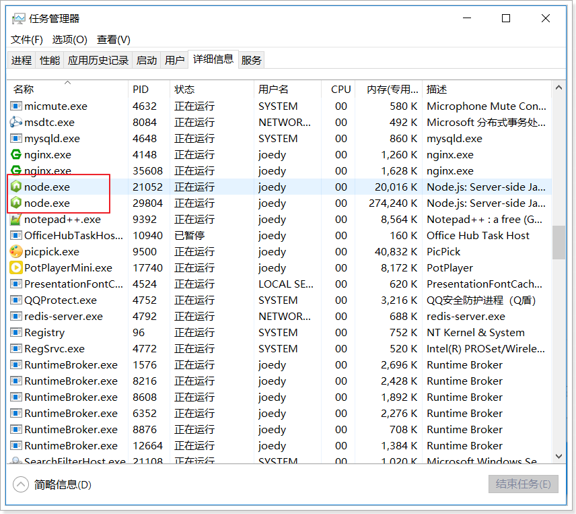Click the LOCAL SE... user name cell
The width and height of the screenshot is (576, 514).
coord(286,284)
